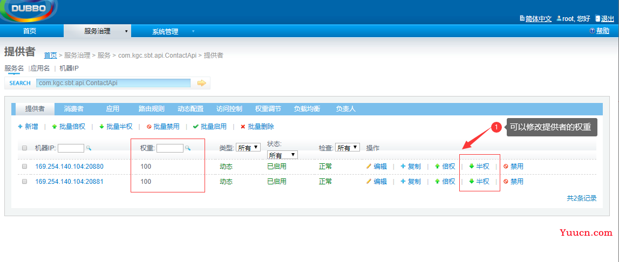619x262 pixels.
Task: Click 半权 down arrow for 20880 row
Action: (471, 166)
